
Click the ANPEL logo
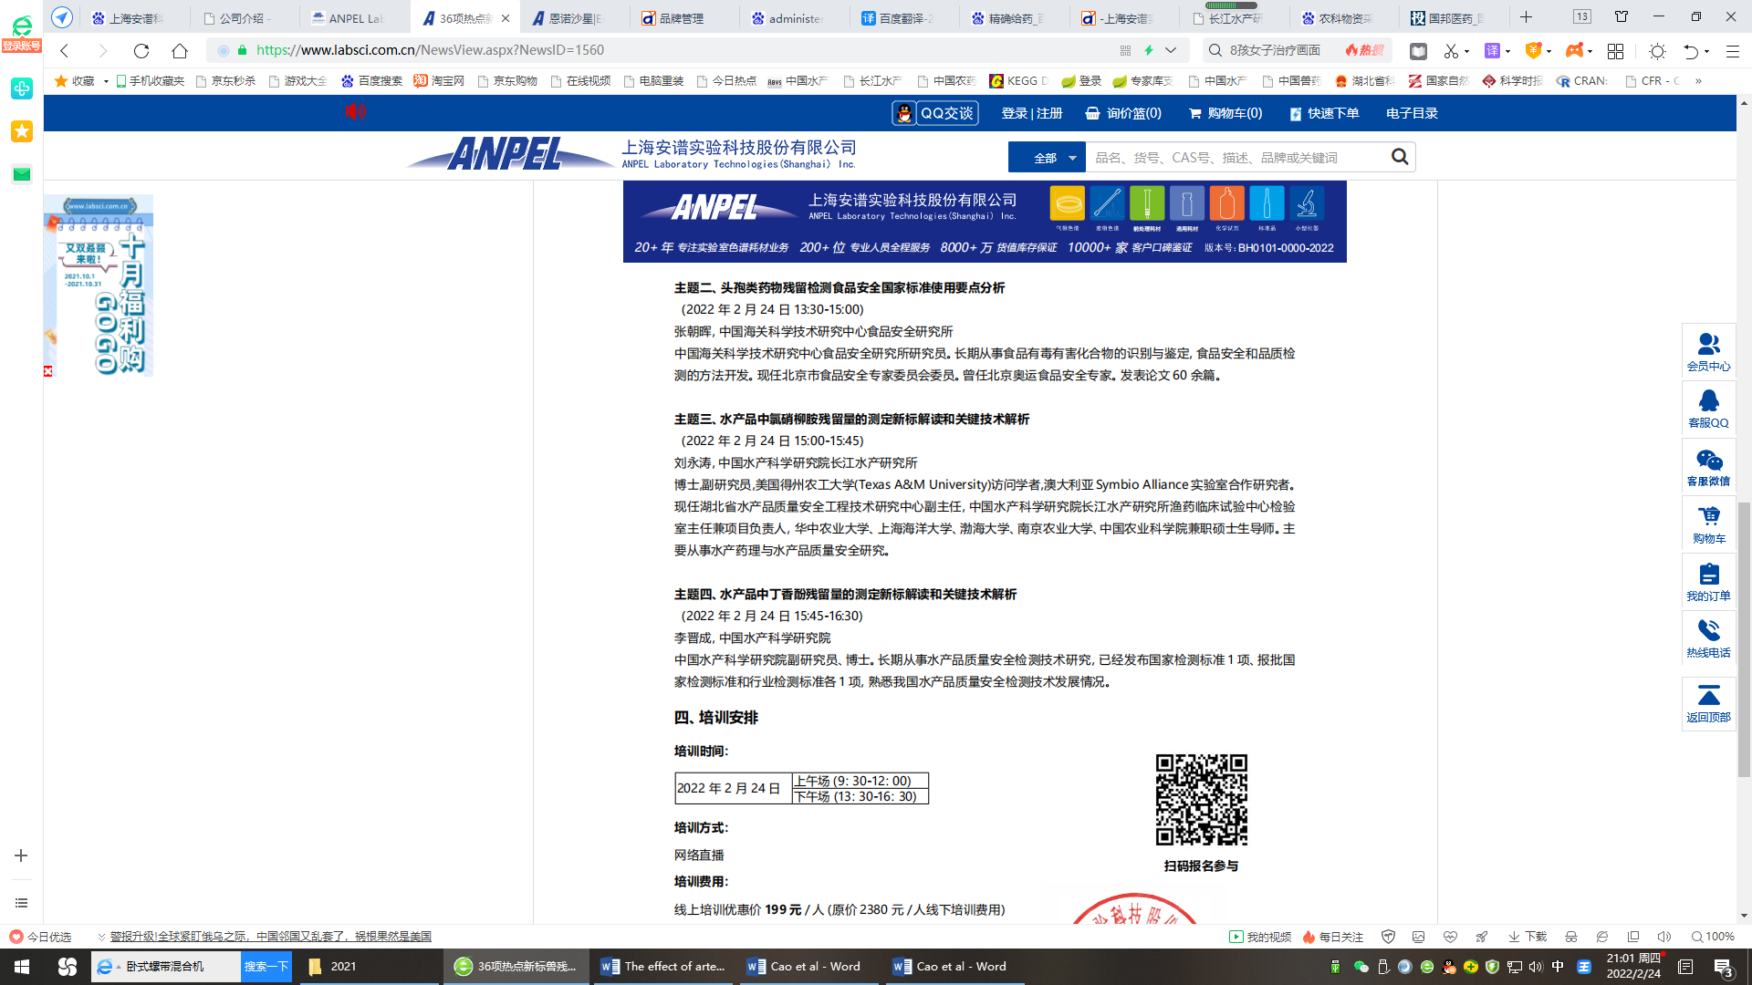[509, 153]
